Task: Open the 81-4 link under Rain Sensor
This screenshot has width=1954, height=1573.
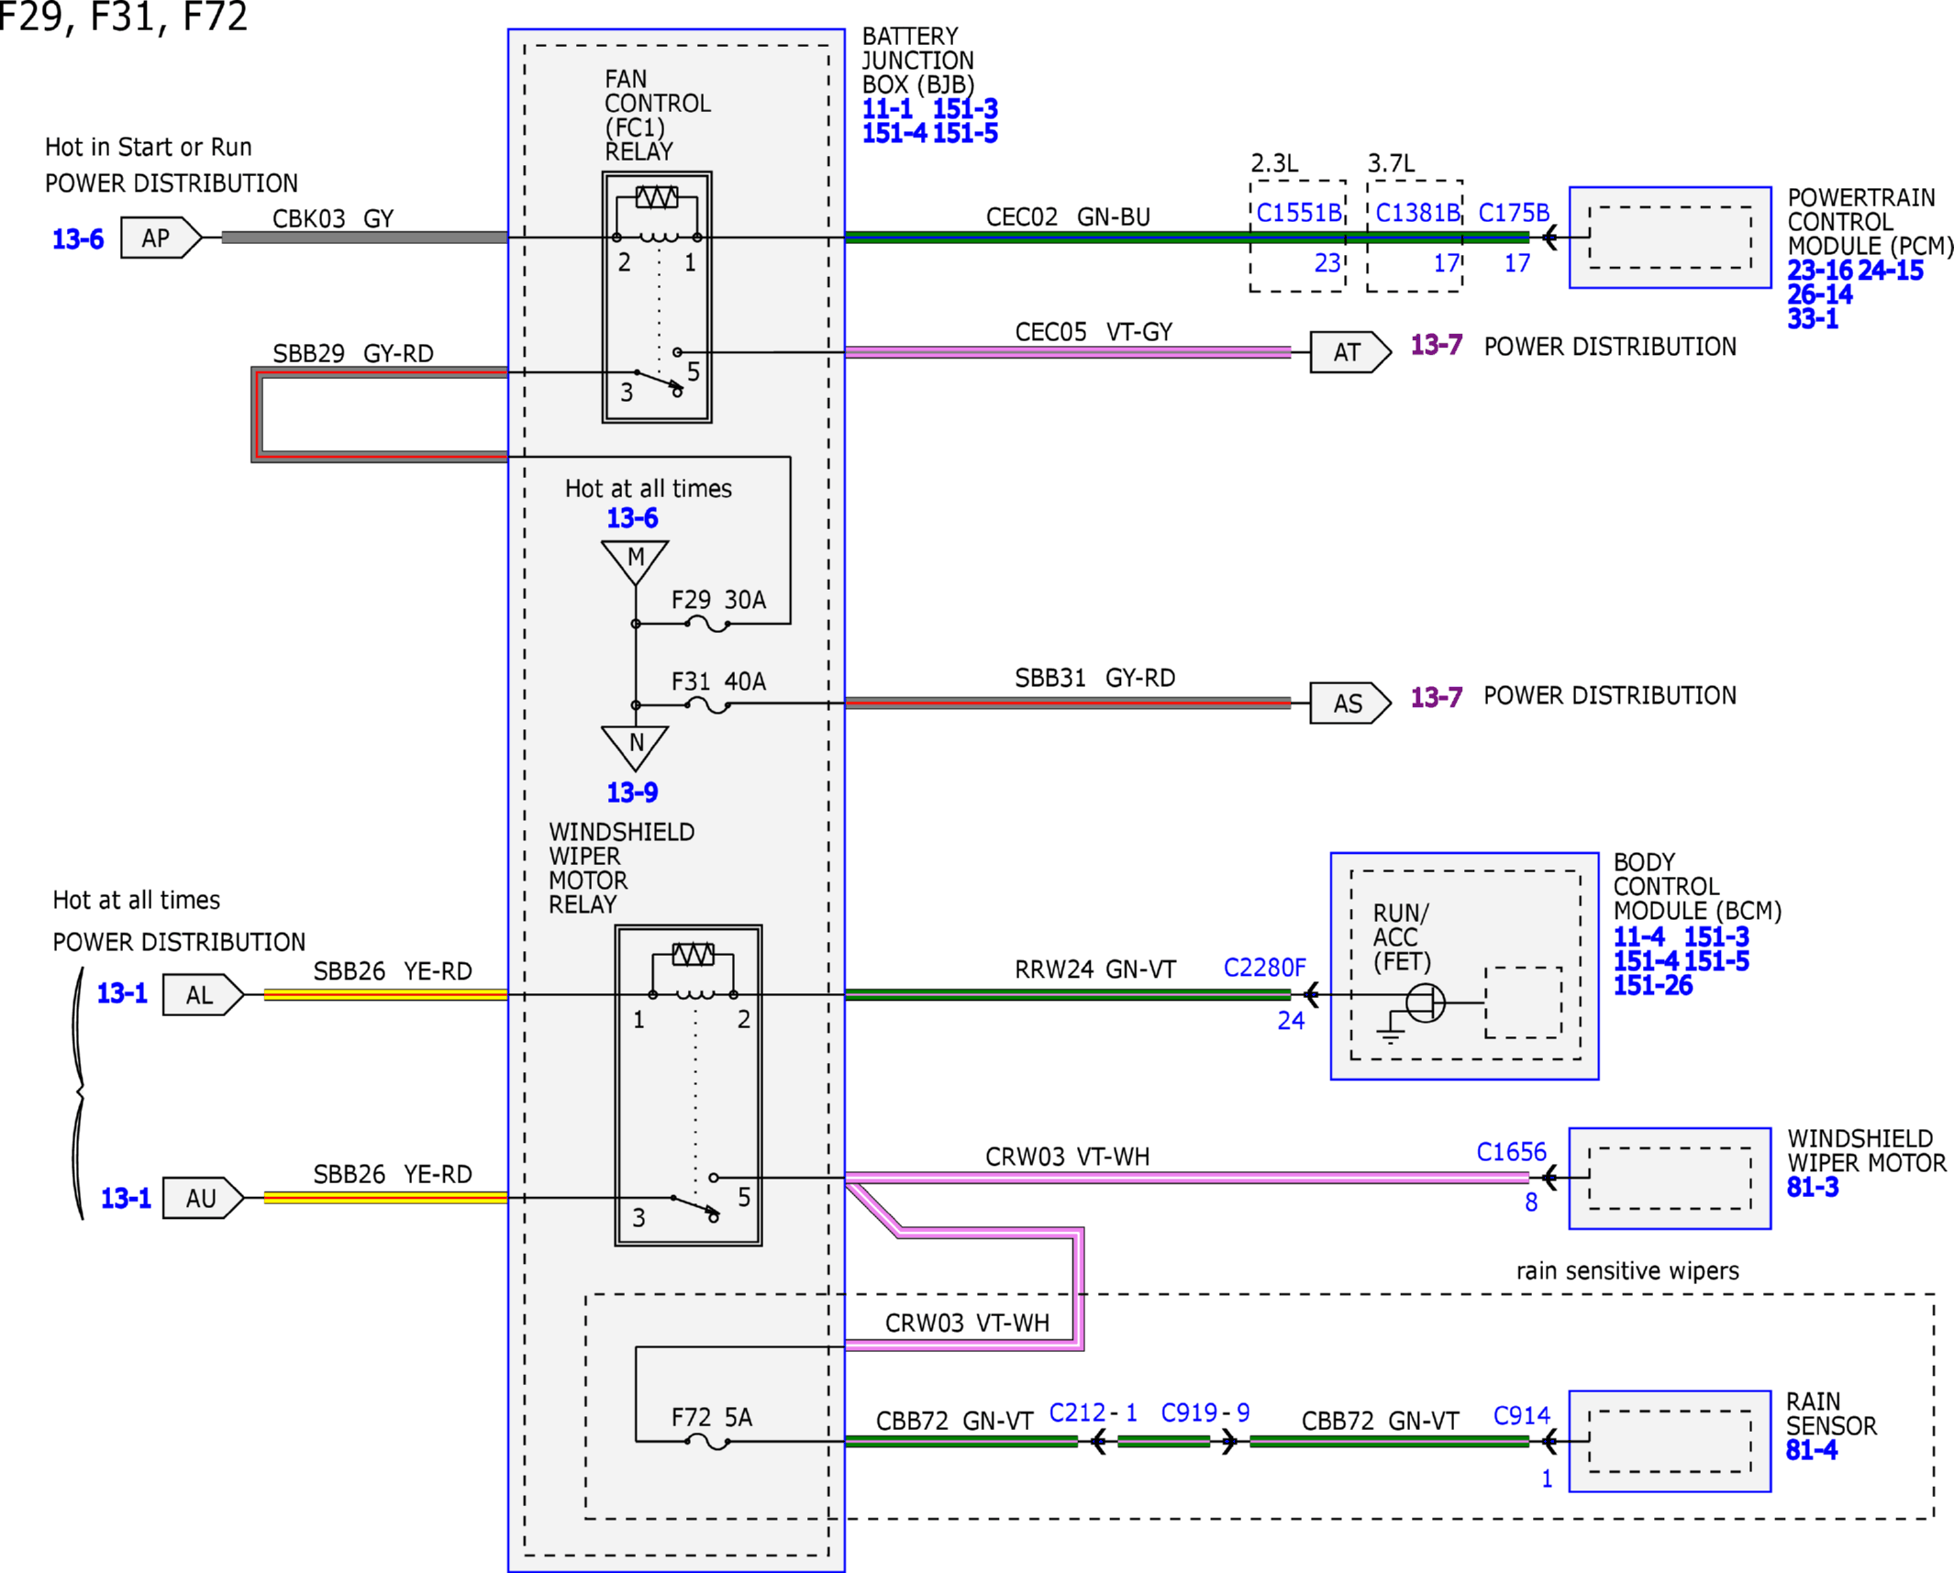Action: 1812,1450
